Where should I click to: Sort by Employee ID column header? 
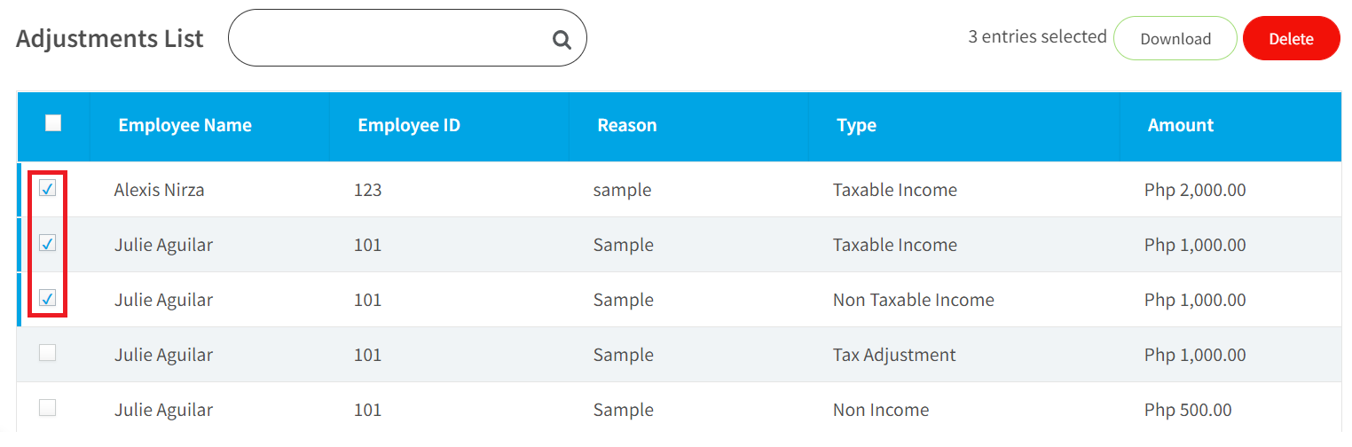click(x=409, y=125)
